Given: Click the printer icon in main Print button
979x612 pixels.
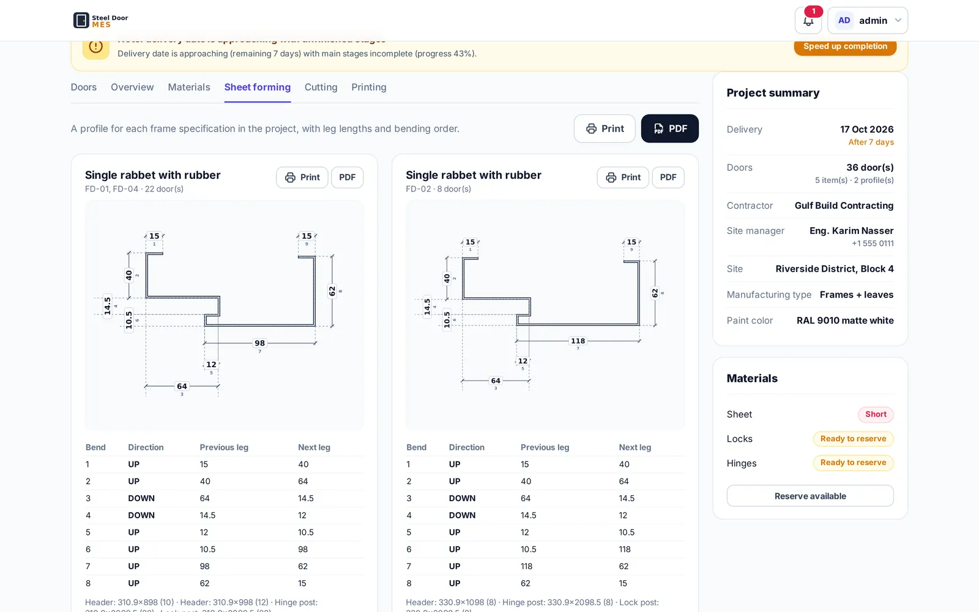Looking at the screenshot, I should click(x=591, y=129).
